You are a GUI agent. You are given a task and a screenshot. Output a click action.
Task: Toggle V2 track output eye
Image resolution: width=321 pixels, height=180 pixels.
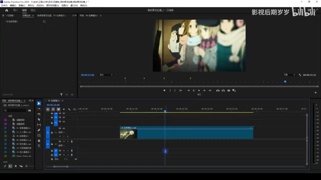(x=64, y=121)
